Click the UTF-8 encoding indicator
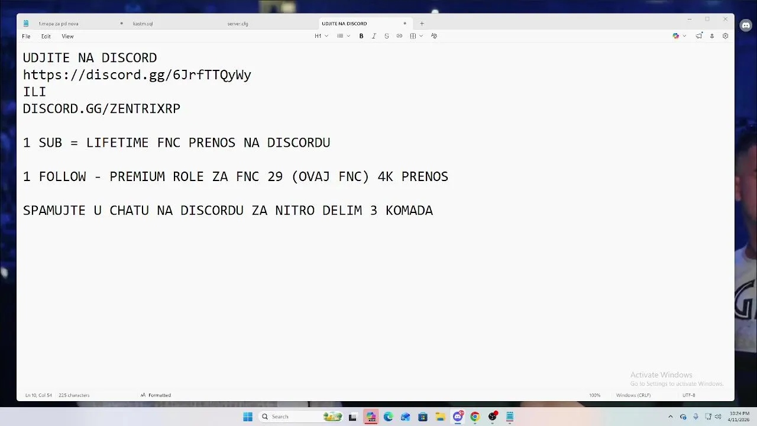 click(689, 395)
